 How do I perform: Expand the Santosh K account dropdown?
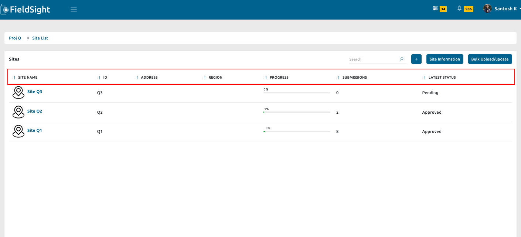click(520, 9)
